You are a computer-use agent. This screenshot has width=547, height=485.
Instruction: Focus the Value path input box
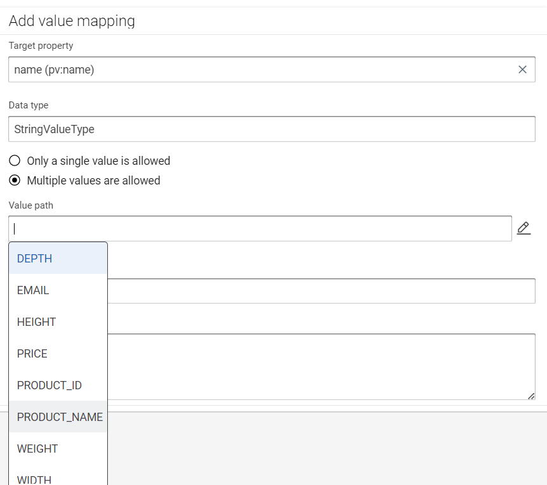[x=260, y=229]
